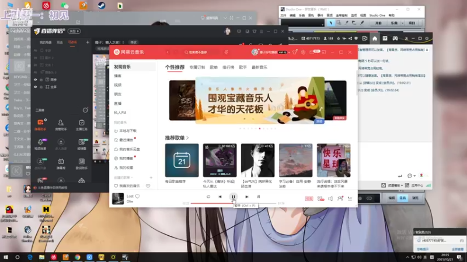Add a new playlist with plus icon
The image size is (467, 262).
(x=151, y=178)
